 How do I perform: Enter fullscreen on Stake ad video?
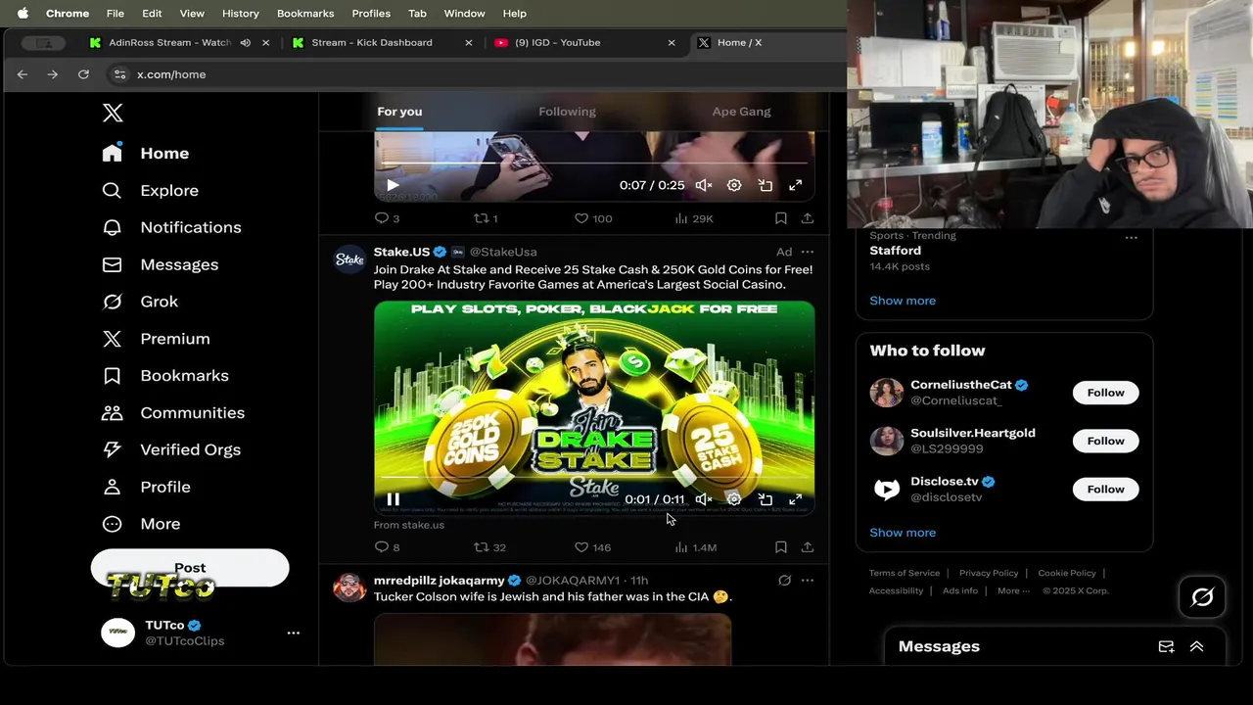pos(796,499)
